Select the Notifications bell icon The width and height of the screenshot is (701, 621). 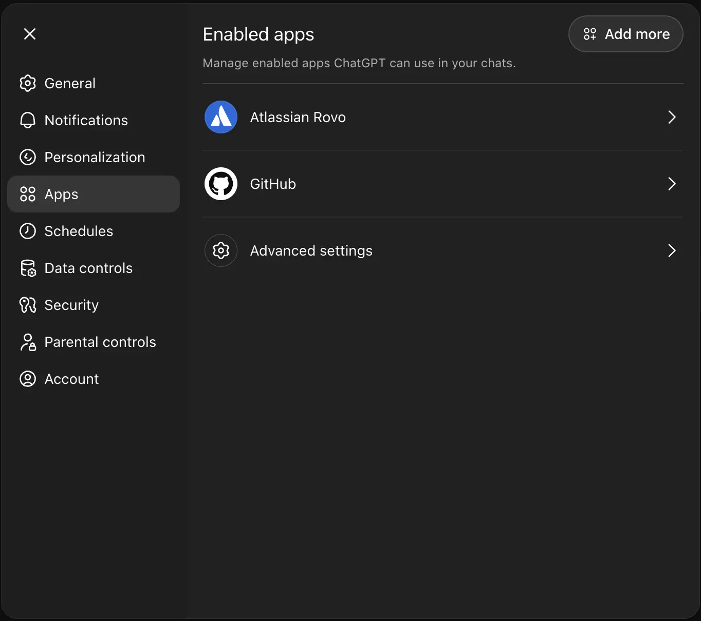[x=28, y=120]
